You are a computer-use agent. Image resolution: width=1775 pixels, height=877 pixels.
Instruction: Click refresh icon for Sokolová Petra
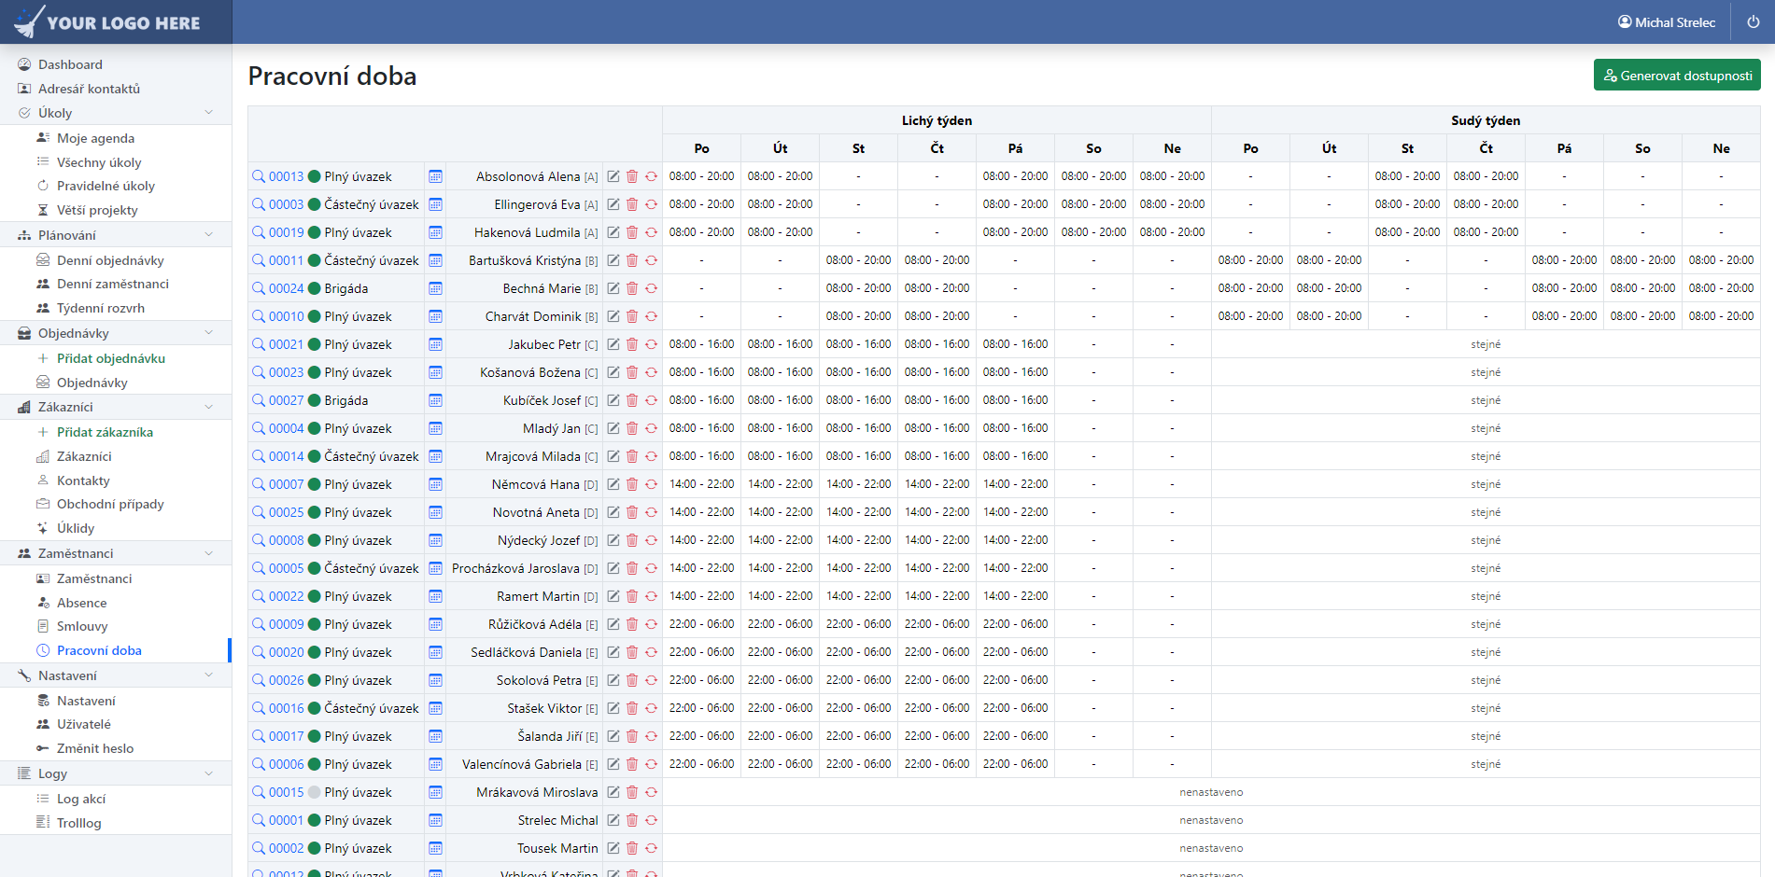pyautogui.click(x=651, y=680)
